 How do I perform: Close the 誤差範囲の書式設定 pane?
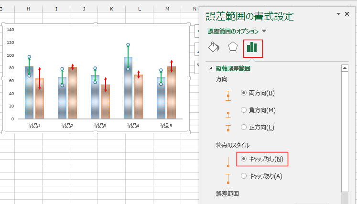pos(347,14)
